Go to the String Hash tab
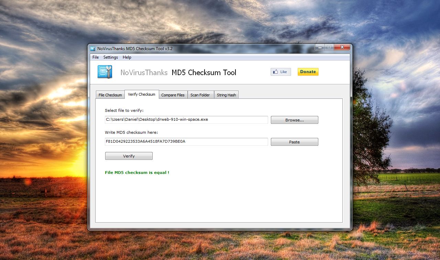This screenshot has width=440, height=260. point(226,95)
